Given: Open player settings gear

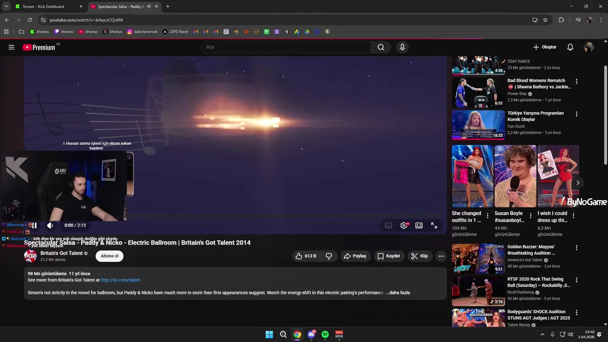Looking at the screenshot, I should 404,226.
